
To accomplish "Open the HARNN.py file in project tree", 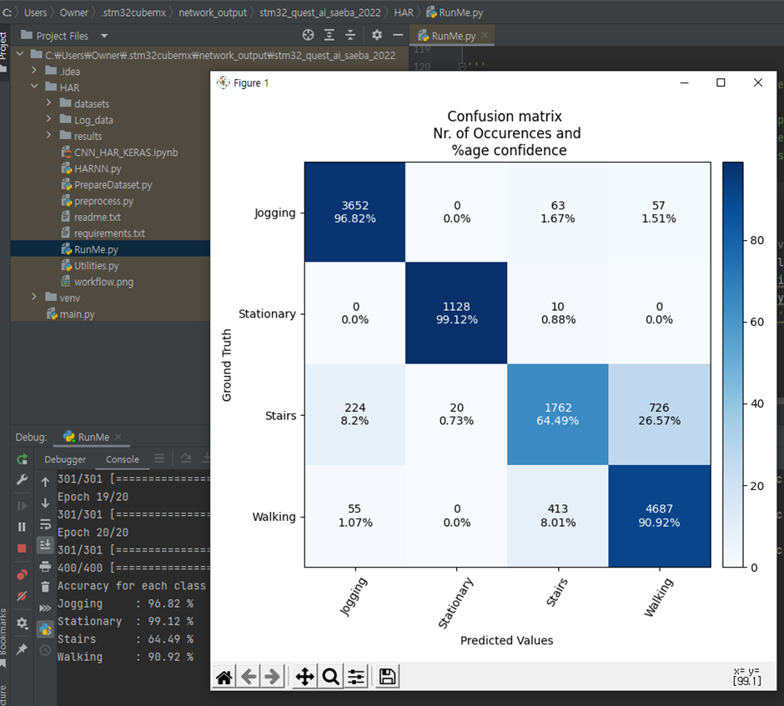I will point(98,168).
